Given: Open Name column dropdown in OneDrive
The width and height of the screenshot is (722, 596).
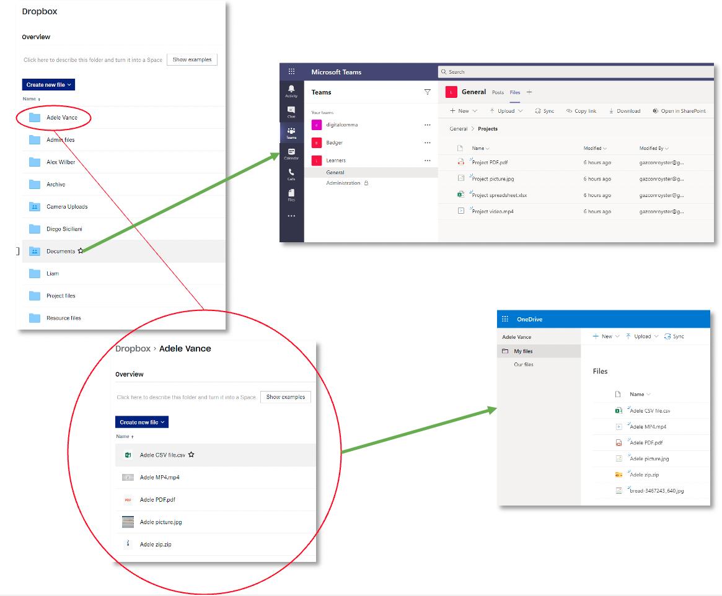Looking at the screenshot, I should click(640, 395).
